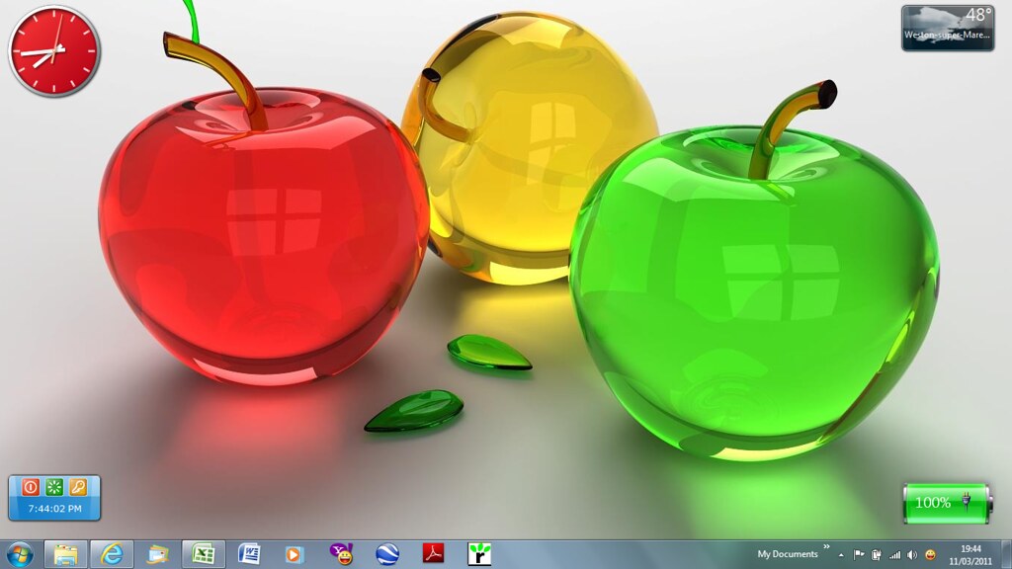Click the network signal tray icon
1012x569 pixels.
pyautogui.click(x=895, y=555)
